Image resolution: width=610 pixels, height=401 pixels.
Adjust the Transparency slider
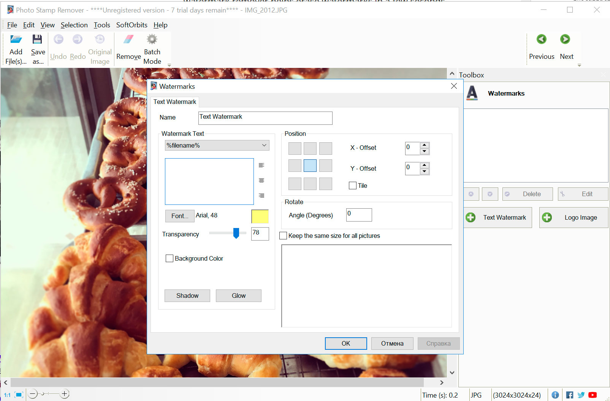[x=236, y=234]
